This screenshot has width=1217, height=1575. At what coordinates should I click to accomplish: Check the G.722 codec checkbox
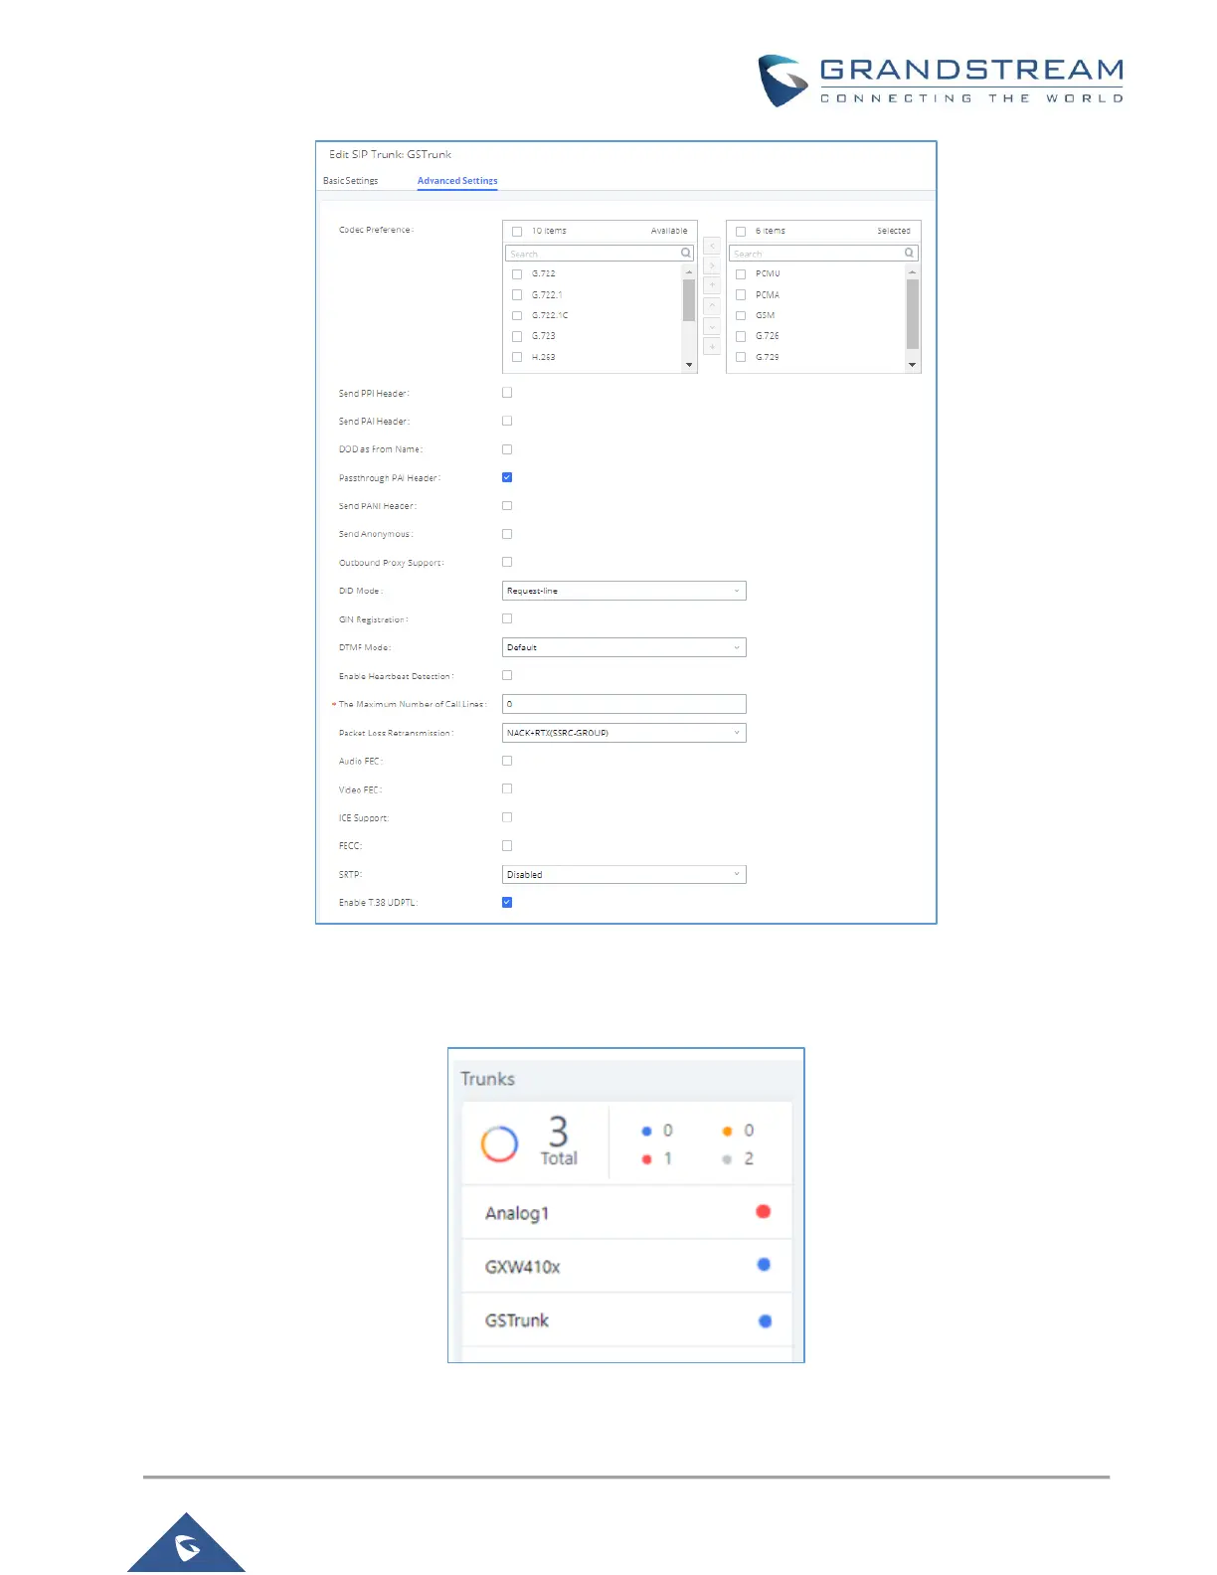pos(517,274)
